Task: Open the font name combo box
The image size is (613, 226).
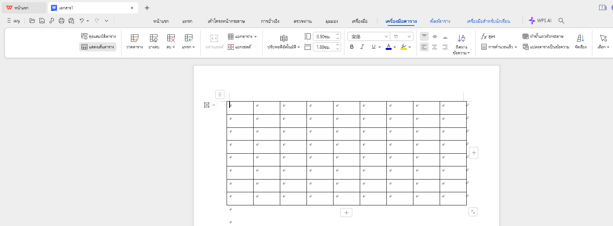Action: [x=369, y=36]
